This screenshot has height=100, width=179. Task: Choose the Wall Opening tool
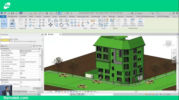[x=125, y=22]
